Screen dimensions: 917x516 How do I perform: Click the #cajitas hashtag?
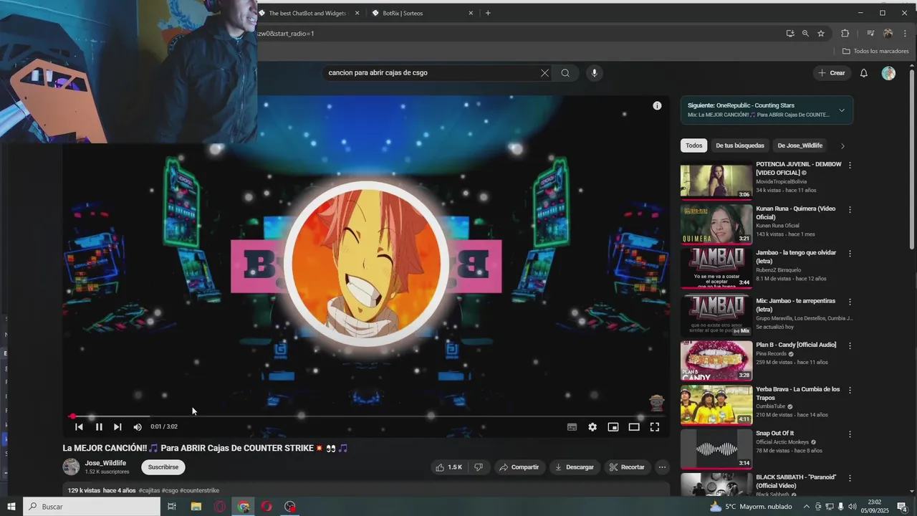pos(149,491)
